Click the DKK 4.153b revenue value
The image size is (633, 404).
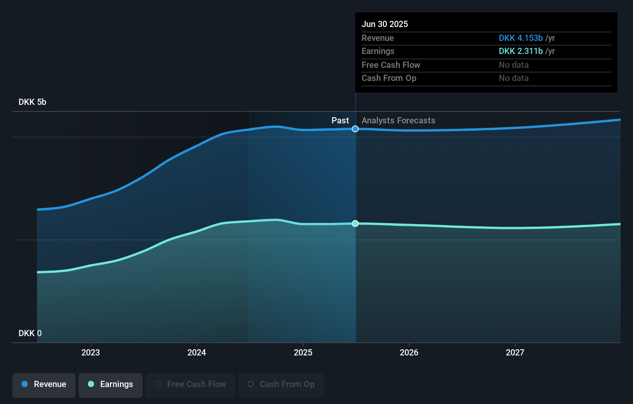click(521, 38)
